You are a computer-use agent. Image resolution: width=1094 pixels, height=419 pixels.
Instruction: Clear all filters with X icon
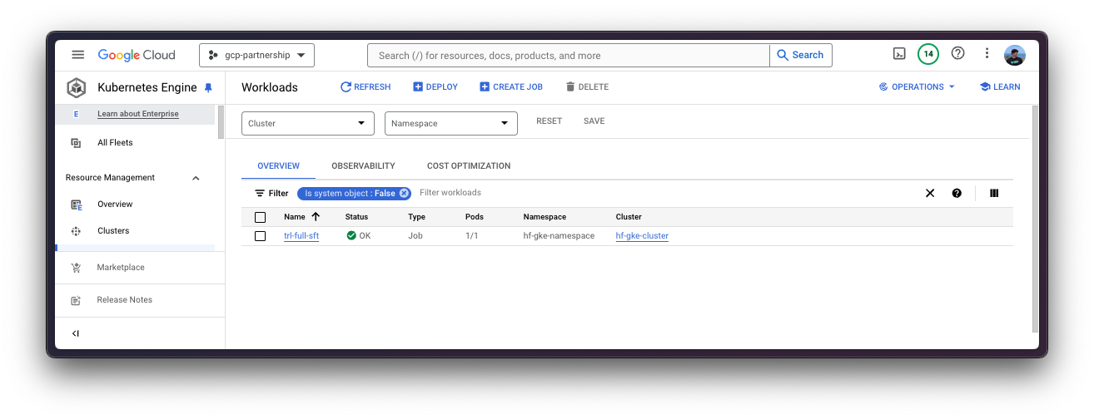[930, 194]
